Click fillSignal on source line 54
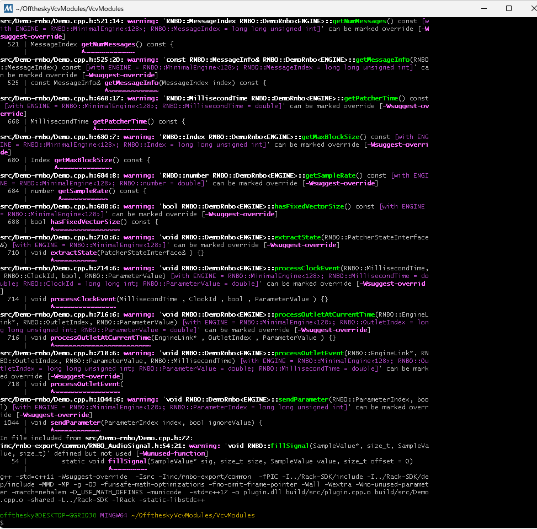537x529 pixels. (x=127, y=461)
